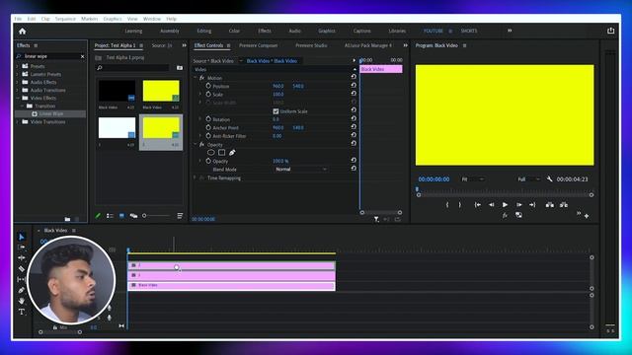The width and height of the screenshot is (632, 355).
Task: Clear the linear wipe search field
Action: (83, 56)
